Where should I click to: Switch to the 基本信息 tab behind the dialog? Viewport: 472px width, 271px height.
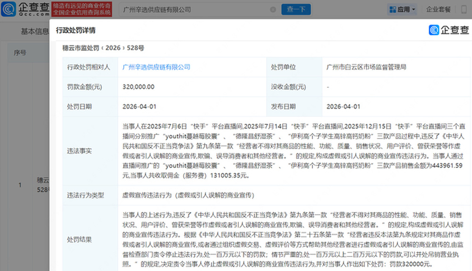34,31
